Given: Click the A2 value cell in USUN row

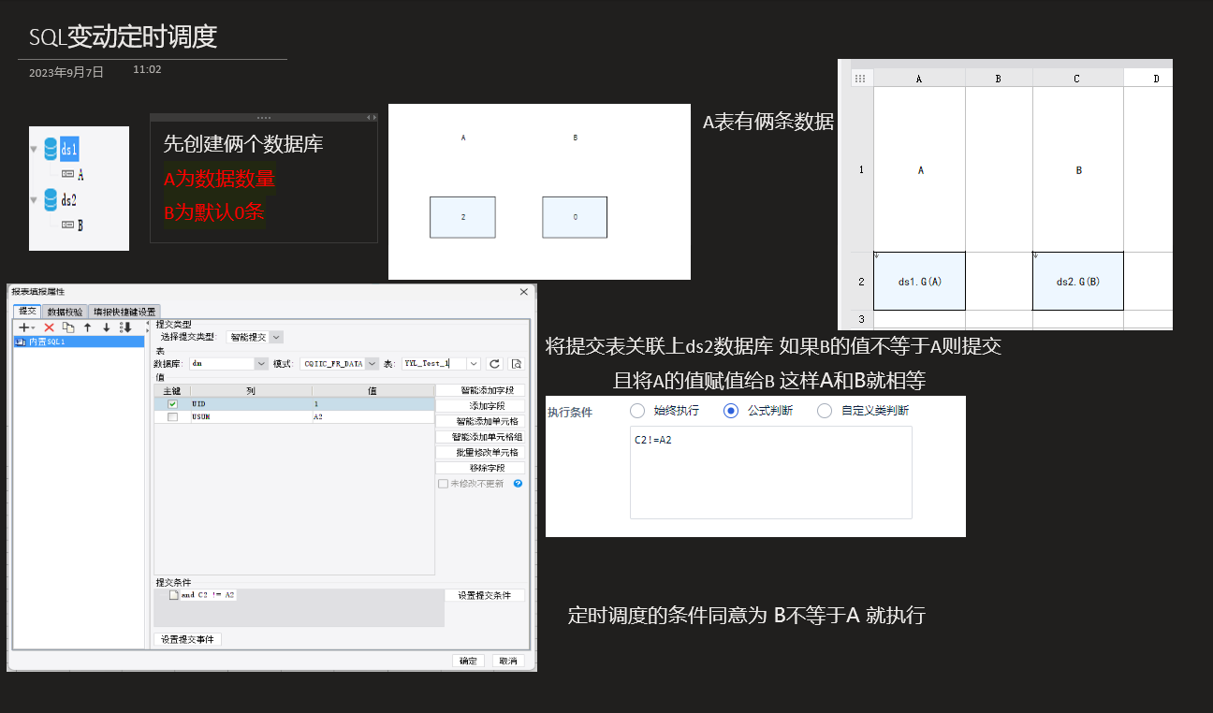Looking at the screenshot, I should coord(373,417).
